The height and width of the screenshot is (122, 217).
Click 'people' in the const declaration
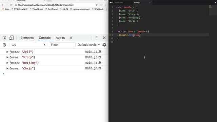click(x=127, y=7)
